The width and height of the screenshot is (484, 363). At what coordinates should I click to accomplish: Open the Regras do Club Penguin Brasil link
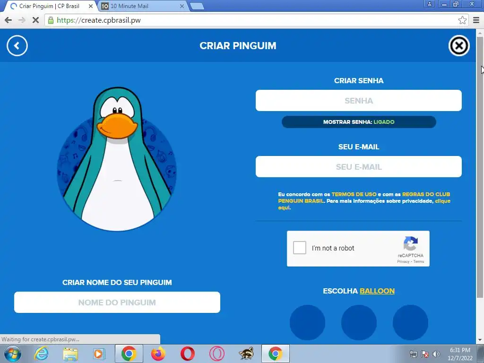tap(364, 198)
